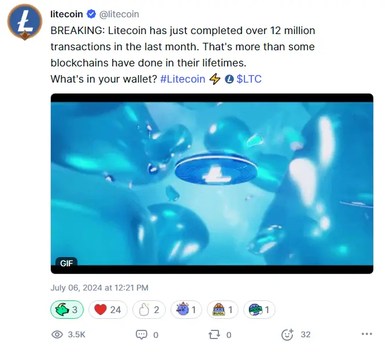Image resolution: width=390 pixels, height=346 pixels.
Task: Open the litecoin profile avatar
Action: pos(25,22)
